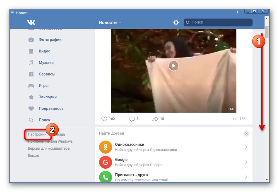
Task: Click the VK logo in header
Action: 31,22
